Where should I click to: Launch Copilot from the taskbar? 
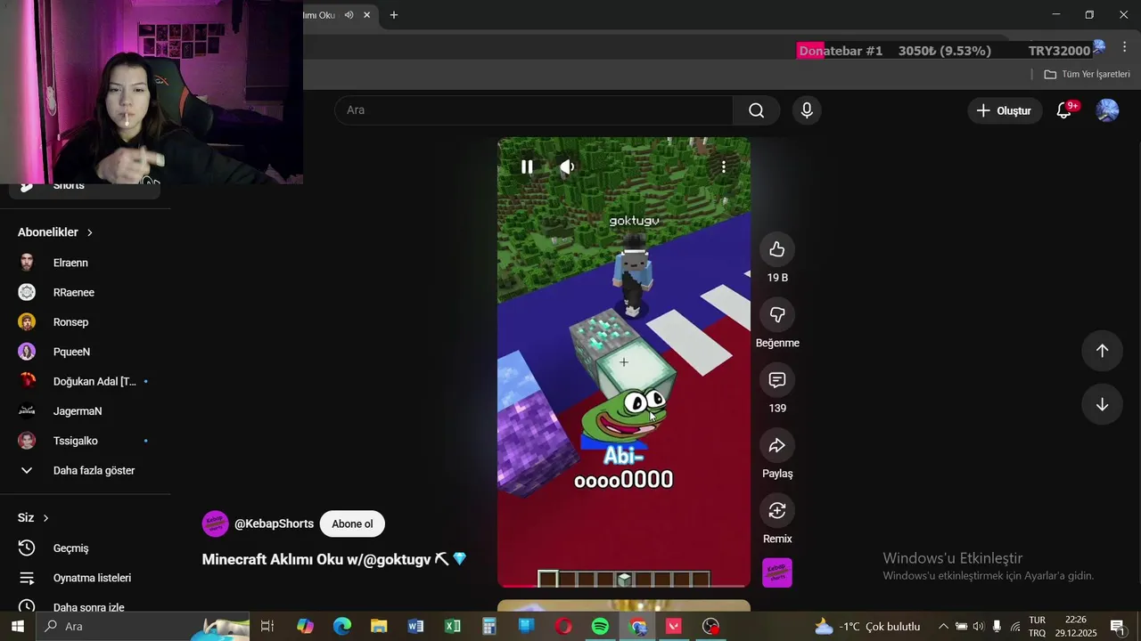(305, 626)
